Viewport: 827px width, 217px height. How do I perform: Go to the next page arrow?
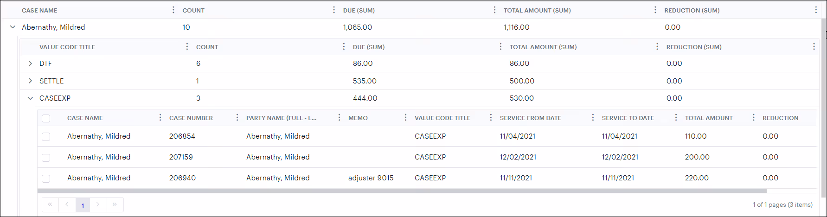pos(98,204)
